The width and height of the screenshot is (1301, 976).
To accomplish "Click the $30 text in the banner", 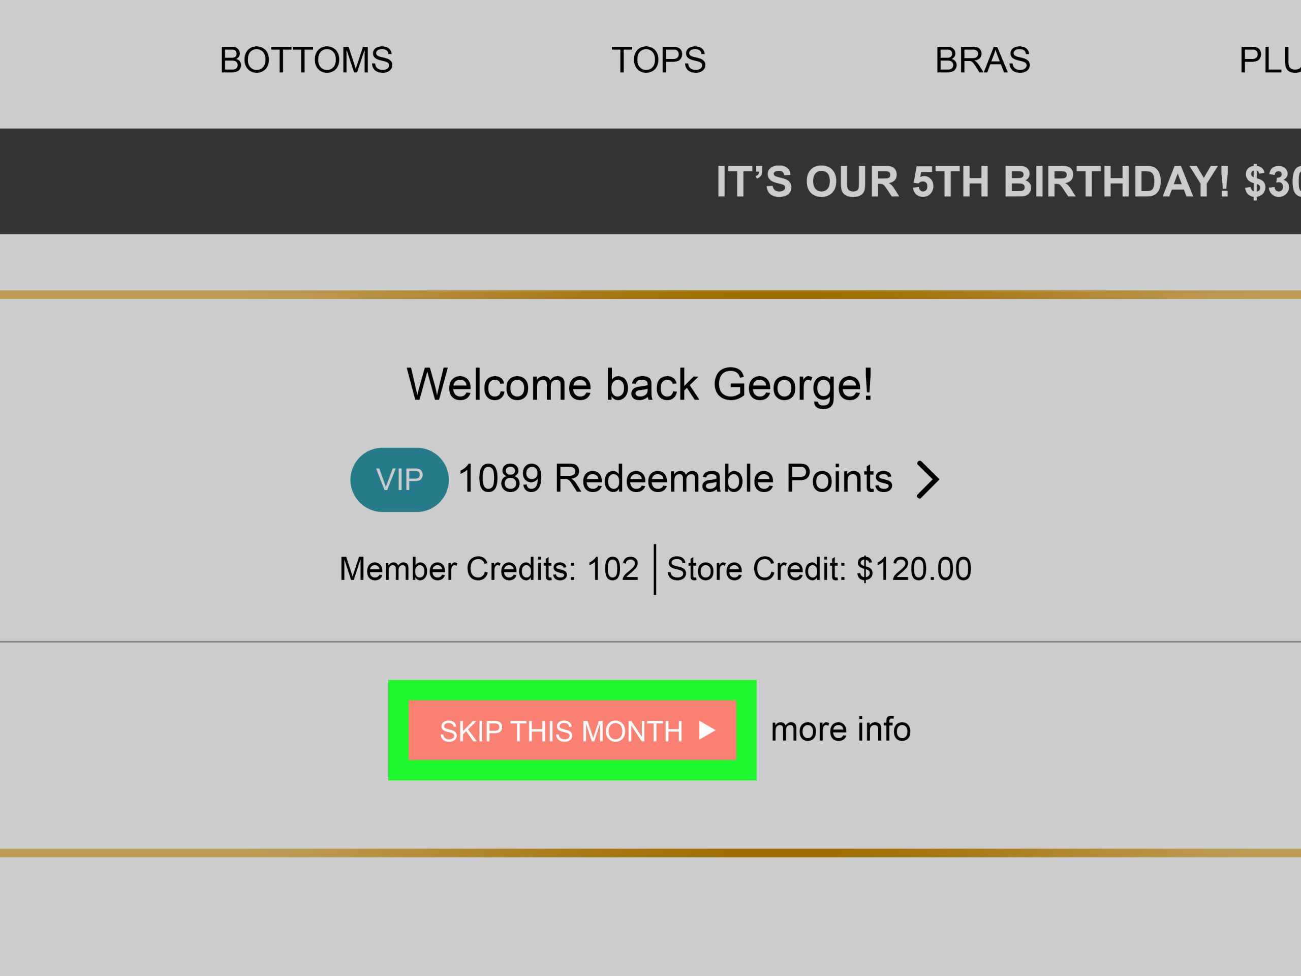I will click(x=1276, y=181).
